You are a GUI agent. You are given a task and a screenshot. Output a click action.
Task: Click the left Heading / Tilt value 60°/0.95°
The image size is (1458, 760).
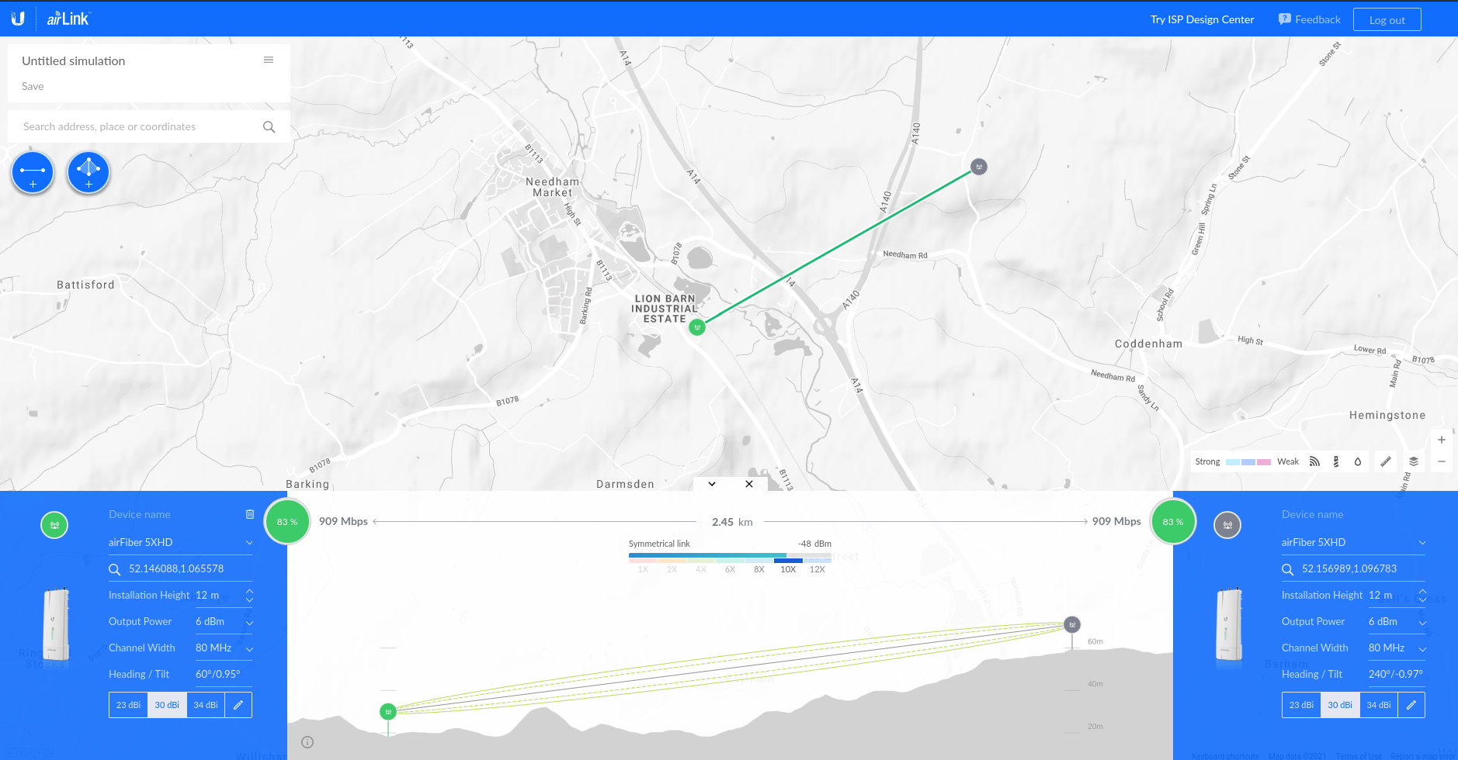click(218, 674)
